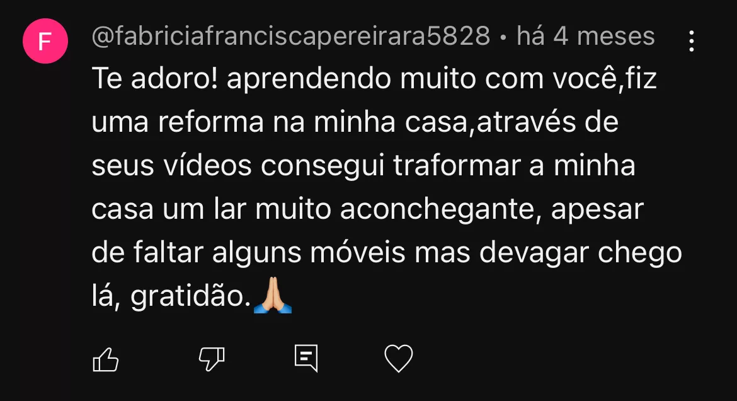The width and height of the screenshot is (737, 401).
Task: Click the word "através" in the comment
Action: 527,122
